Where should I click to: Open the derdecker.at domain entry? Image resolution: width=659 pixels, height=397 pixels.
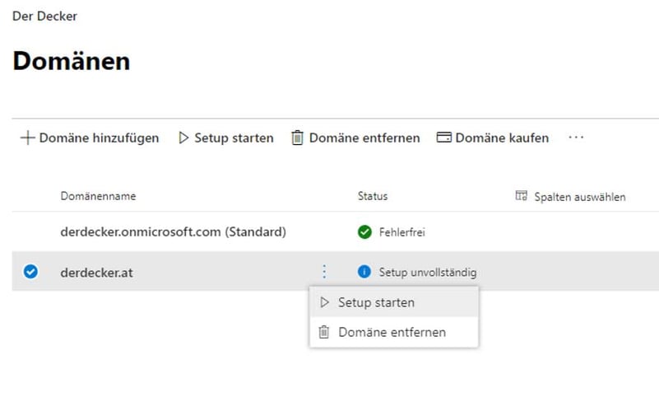[96, 273]
